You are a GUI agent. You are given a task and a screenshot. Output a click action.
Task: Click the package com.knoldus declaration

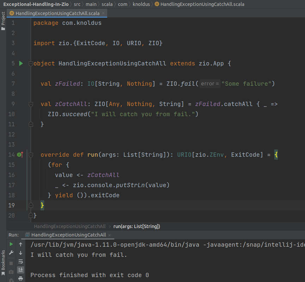[x=67, y=23]
